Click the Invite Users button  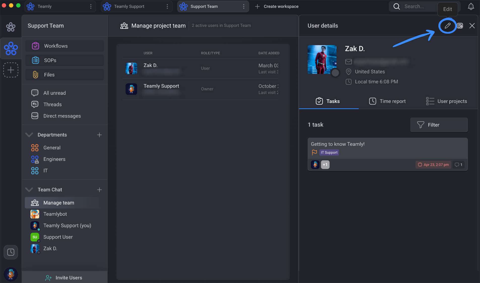[64, 277]
